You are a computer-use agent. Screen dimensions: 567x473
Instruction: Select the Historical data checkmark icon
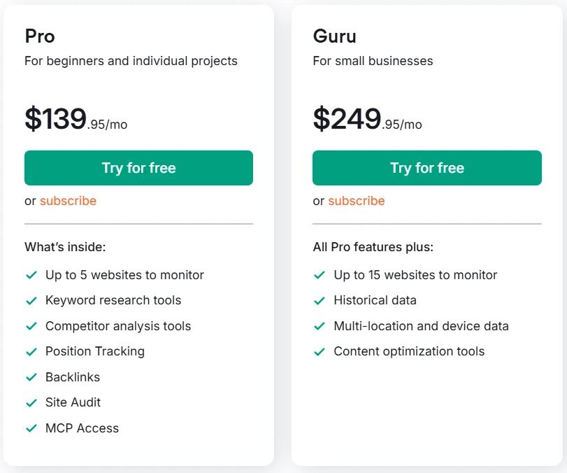(320, 300)
